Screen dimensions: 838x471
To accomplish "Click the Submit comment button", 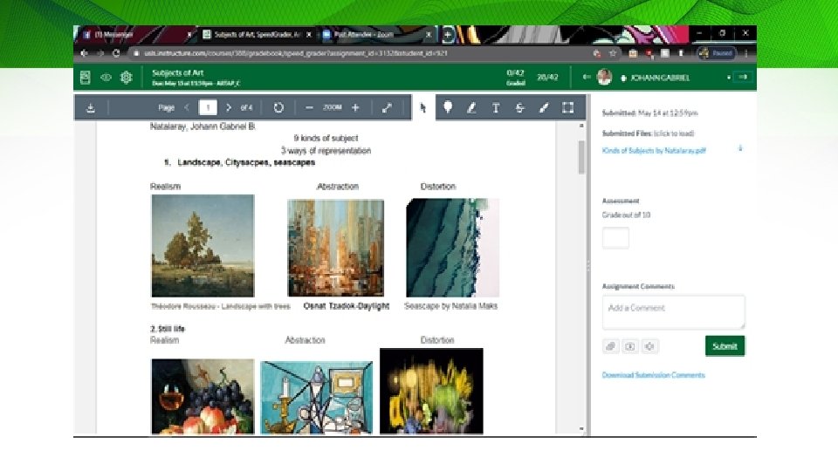I will tap(725, 346).
